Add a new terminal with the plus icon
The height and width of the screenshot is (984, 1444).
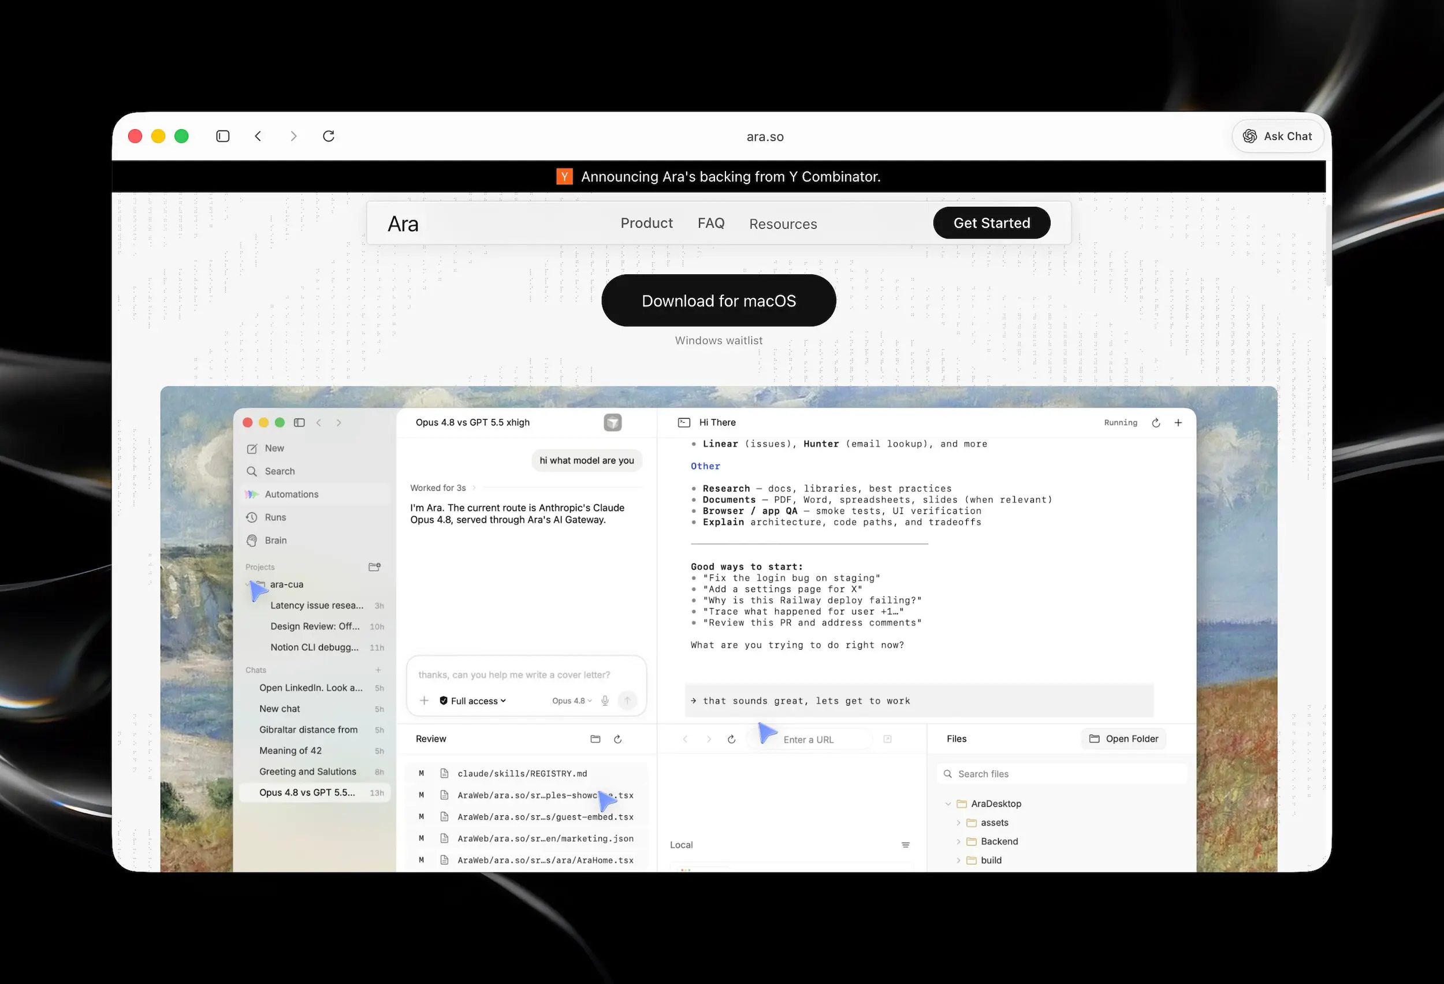[1178, 423]
